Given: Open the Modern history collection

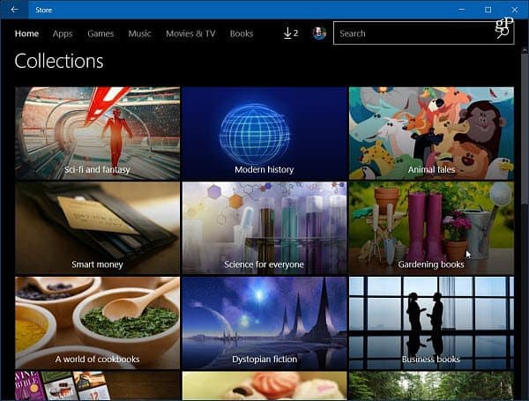Looking at the screenshot, I should click(x=264, y=133).
